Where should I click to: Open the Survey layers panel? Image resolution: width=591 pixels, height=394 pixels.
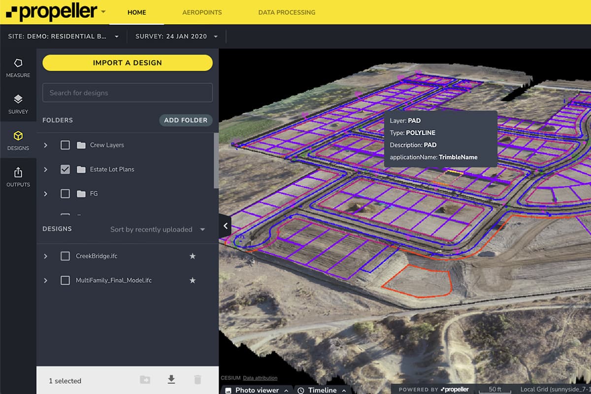tap(18, 104)
